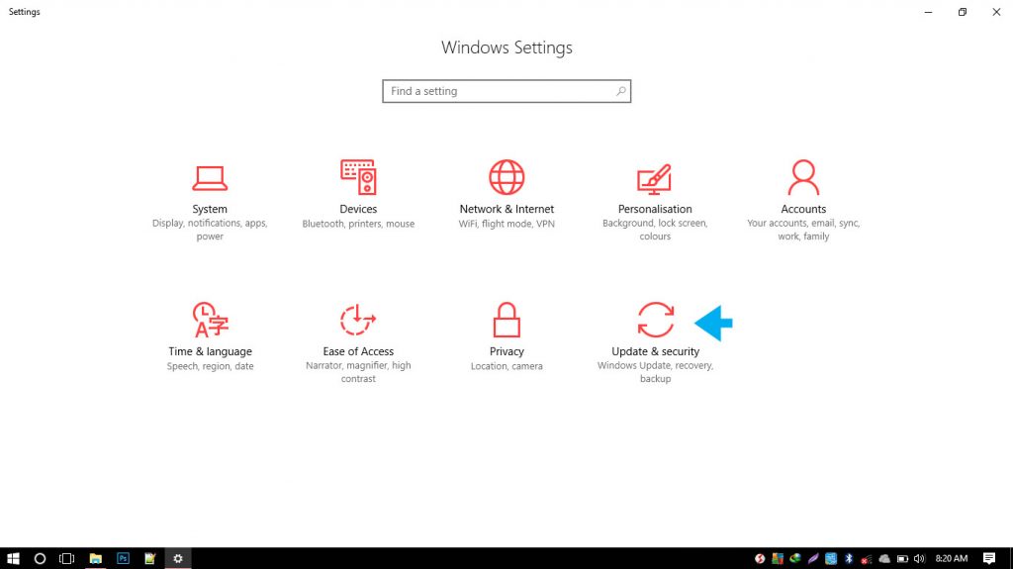Viewport: 1013px width, 569px height.
Task: Click the 8:20 AM taskbar clock
Action: point(952,559)
